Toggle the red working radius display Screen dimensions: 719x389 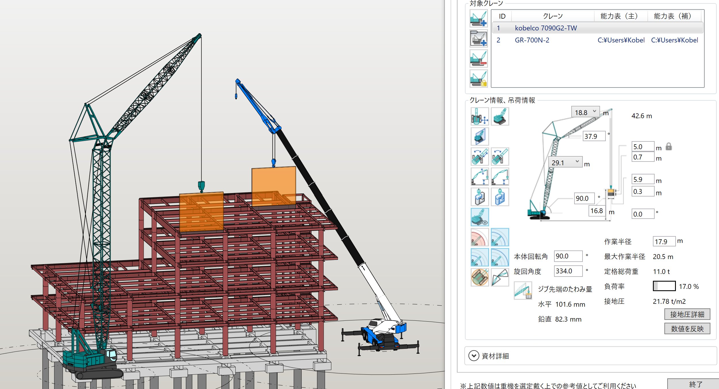coord(480,237)
